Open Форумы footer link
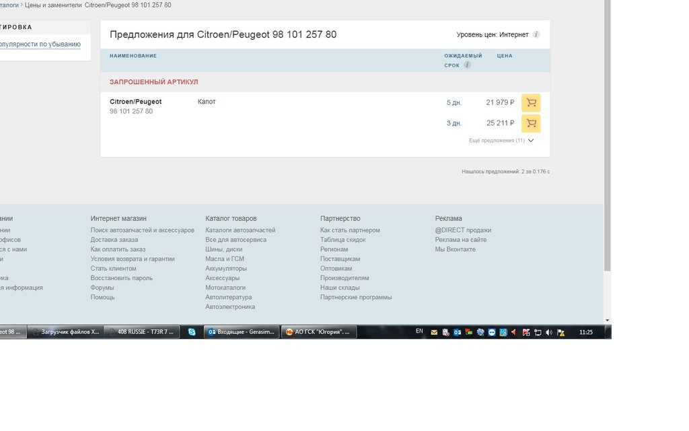Viewport: 689px width, 431px height. point(102,288)
